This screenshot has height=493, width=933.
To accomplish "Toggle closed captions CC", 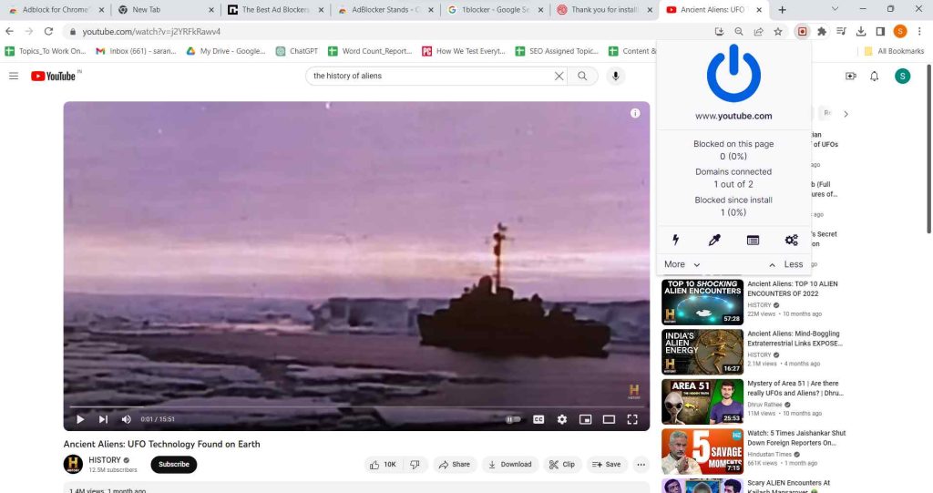I will [538, 419].
